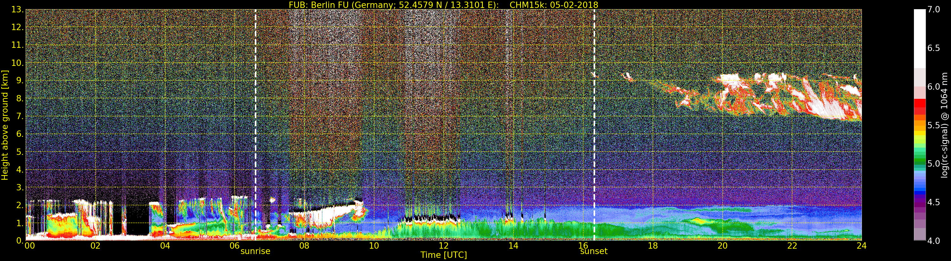Click the '6.0' colorbar tick label
The width and height of the screenshot is (951, 261).
934,86
